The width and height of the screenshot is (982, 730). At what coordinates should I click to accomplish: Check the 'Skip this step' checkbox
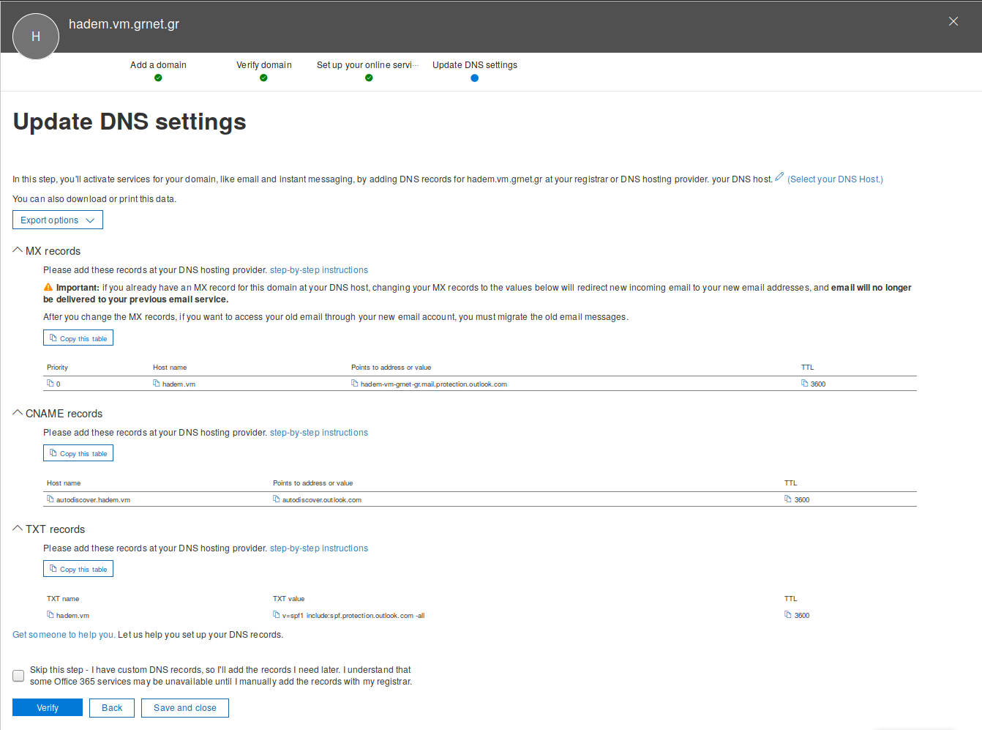point(18,676)
